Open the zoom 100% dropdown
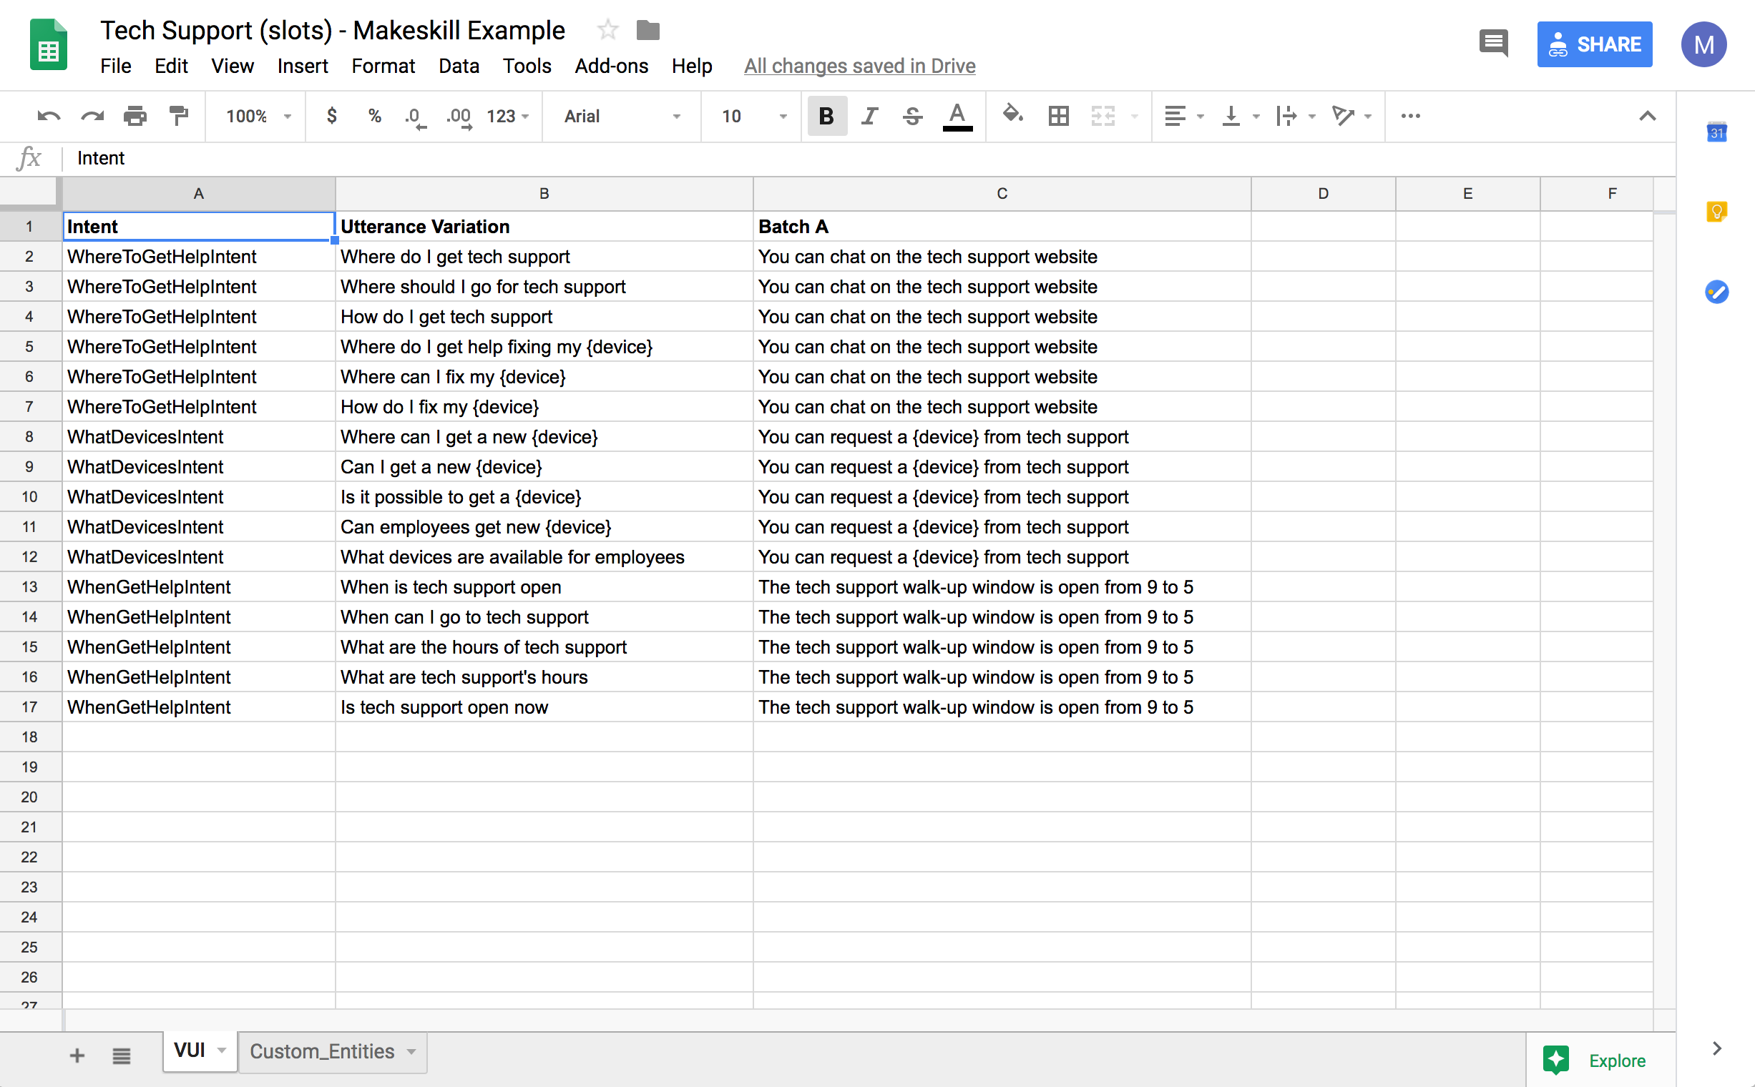This screenshot has height=1087, width=1755. [x=258, y=116]
